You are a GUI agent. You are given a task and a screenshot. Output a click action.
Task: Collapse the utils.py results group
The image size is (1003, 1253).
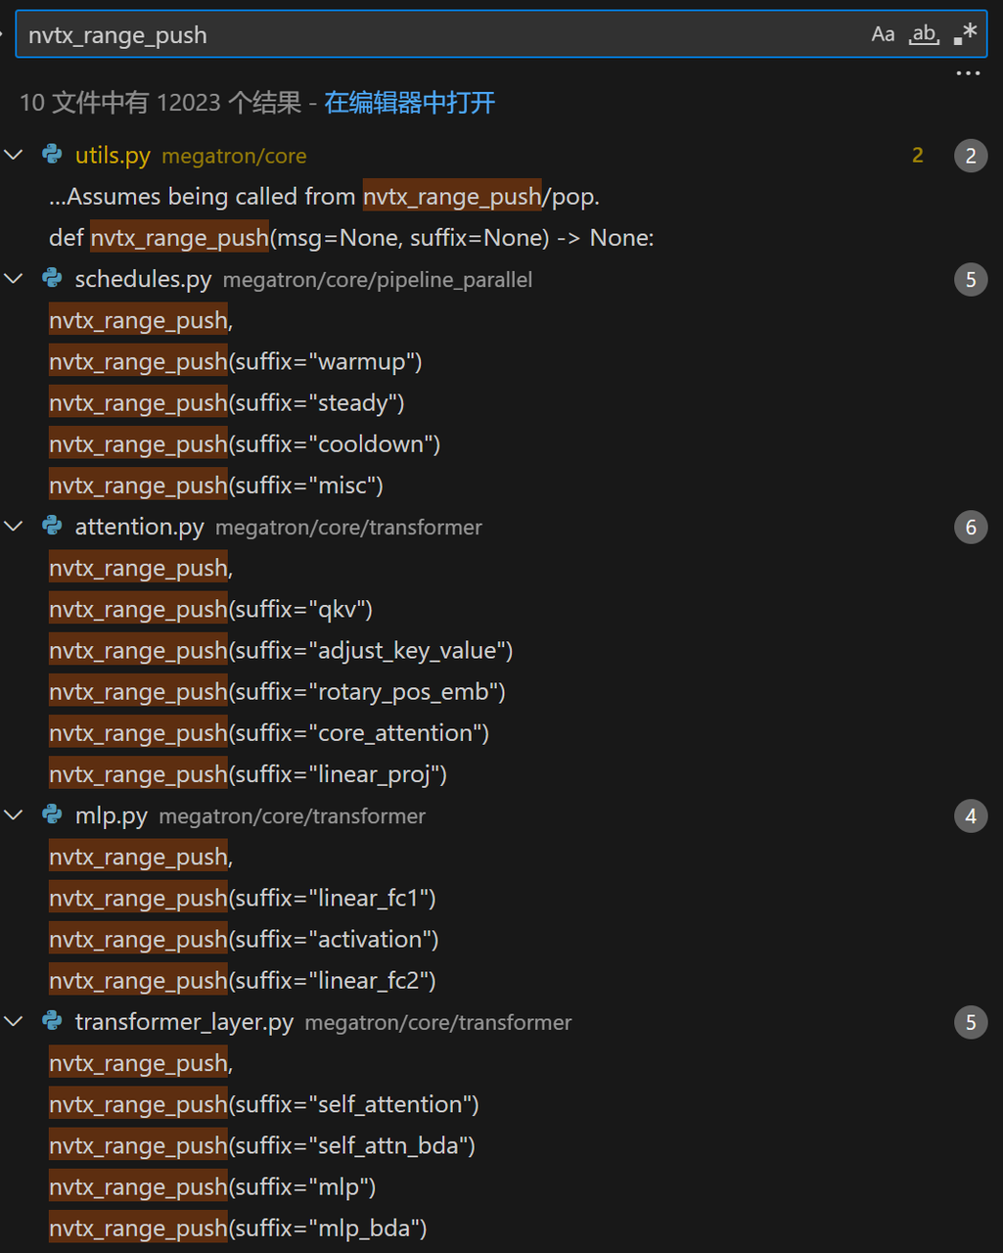15,155
